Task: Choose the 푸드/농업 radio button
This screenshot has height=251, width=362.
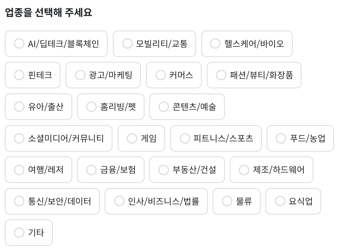Action: click(281, 138)
